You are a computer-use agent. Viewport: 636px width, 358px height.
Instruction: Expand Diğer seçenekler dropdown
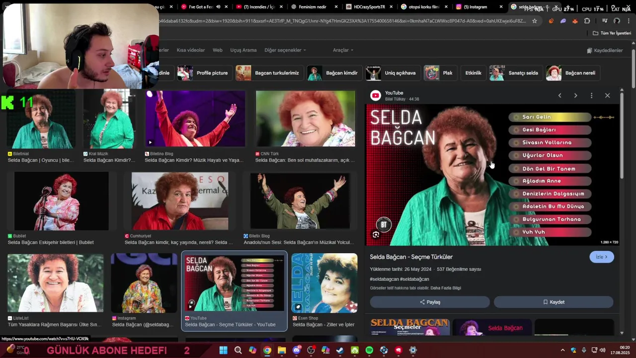285,50
